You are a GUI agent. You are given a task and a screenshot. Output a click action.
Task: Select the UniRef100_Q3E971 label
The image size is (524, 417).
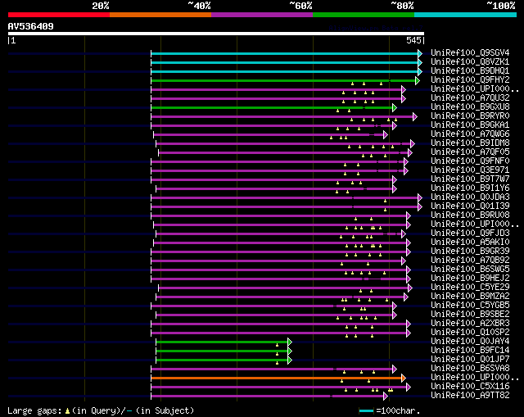470,170
